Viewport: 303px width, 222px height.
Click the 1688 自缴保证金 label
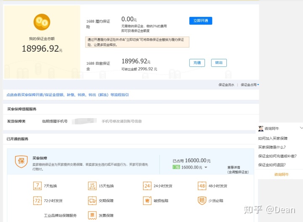(98, 66)
